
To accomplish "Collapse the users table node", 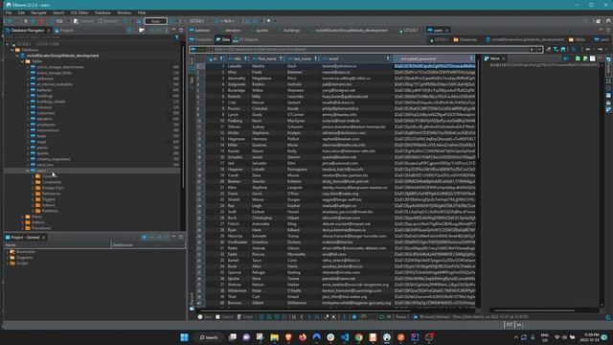I will [28, 171].
